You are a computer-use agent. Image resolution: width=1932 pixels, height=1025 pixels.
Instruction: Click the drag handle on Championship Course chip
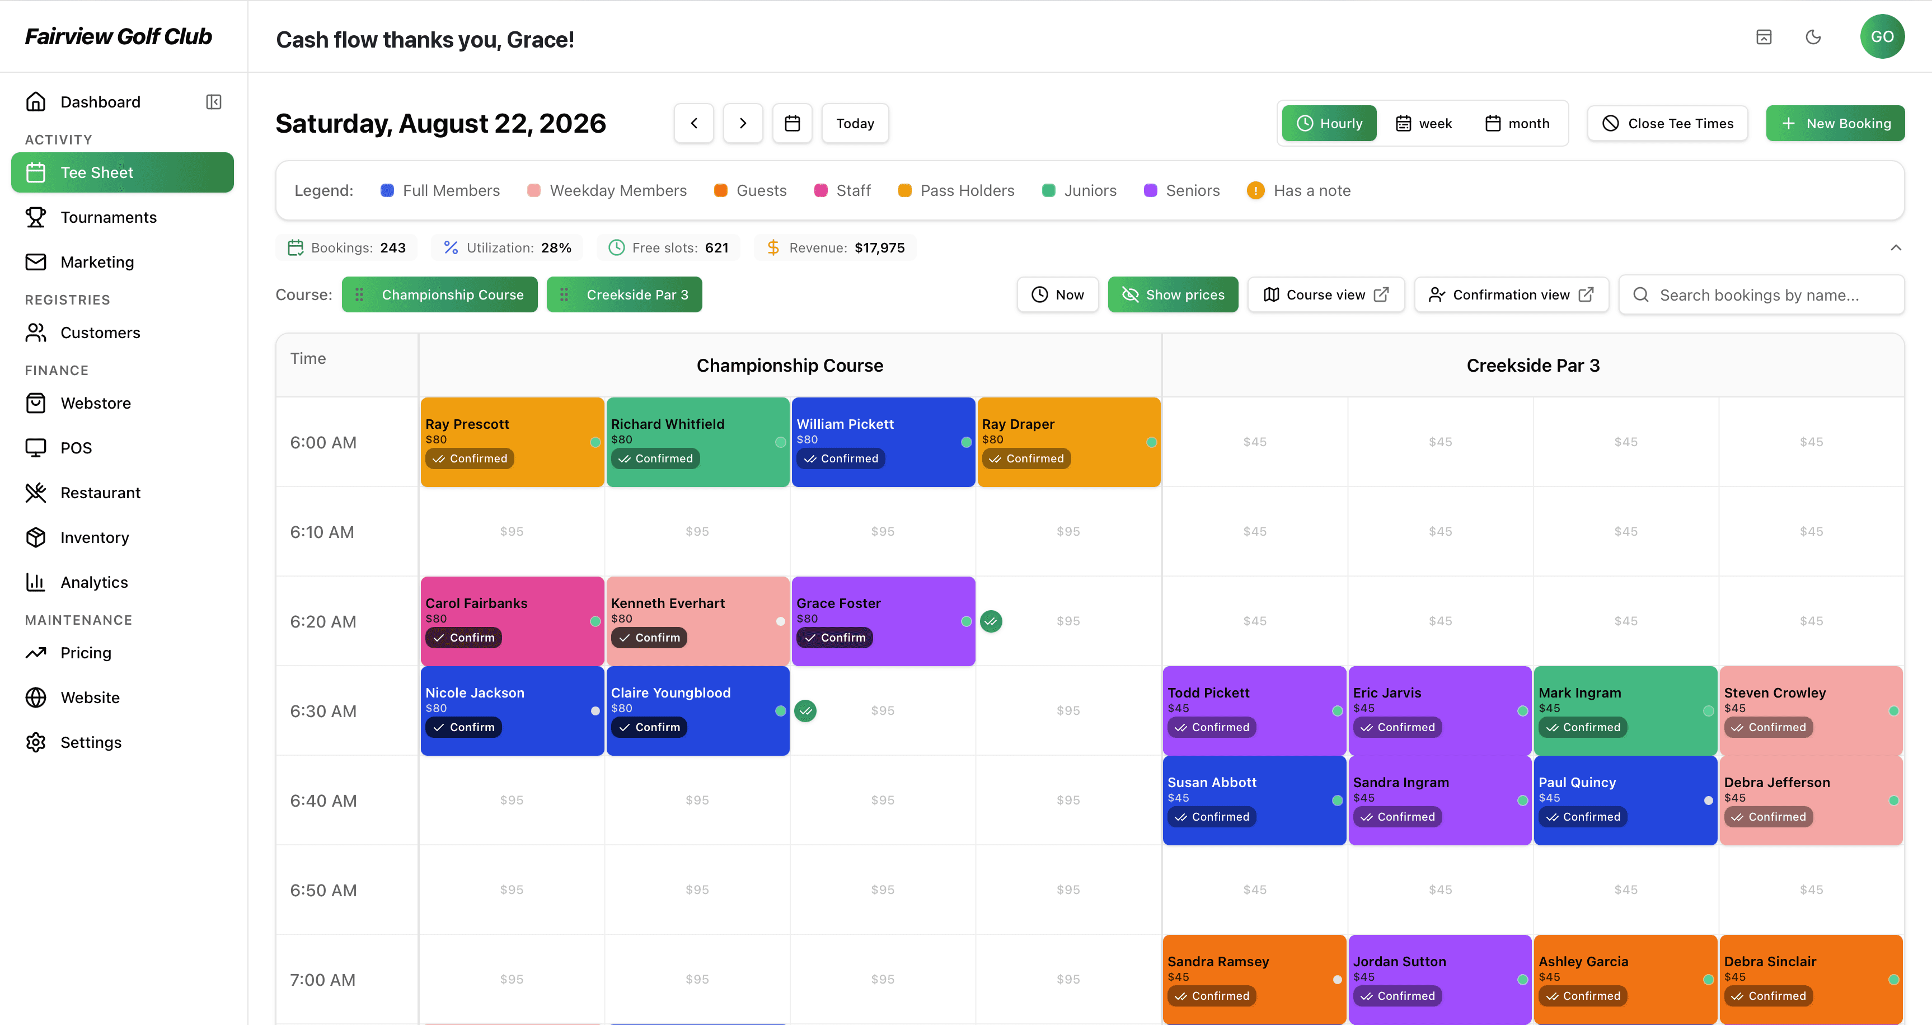pos(359,295)
